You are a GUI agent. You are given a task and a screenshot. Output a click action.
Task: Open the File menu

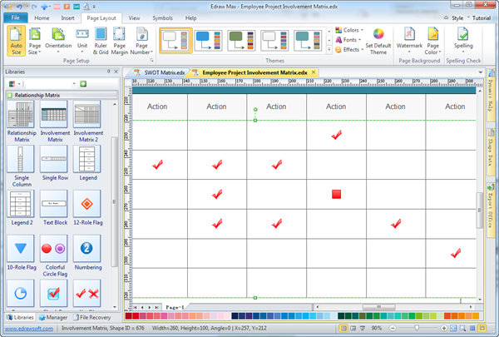tap(16, 17)
